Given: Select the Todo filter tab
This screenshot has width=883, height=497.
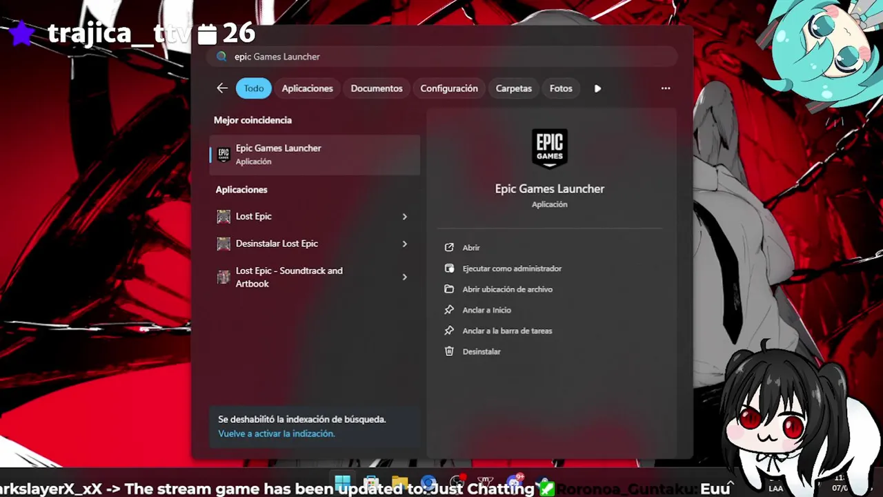Looking at the screenshot, I should 254,88.
